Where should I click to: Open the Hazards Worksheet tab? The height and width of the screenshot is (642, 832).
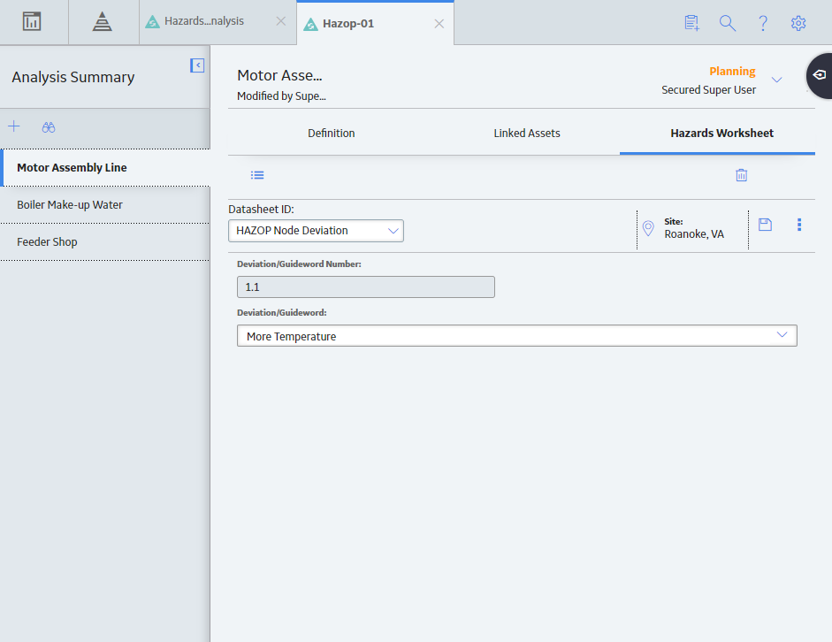pyautogui.click(x=721, y=134)
